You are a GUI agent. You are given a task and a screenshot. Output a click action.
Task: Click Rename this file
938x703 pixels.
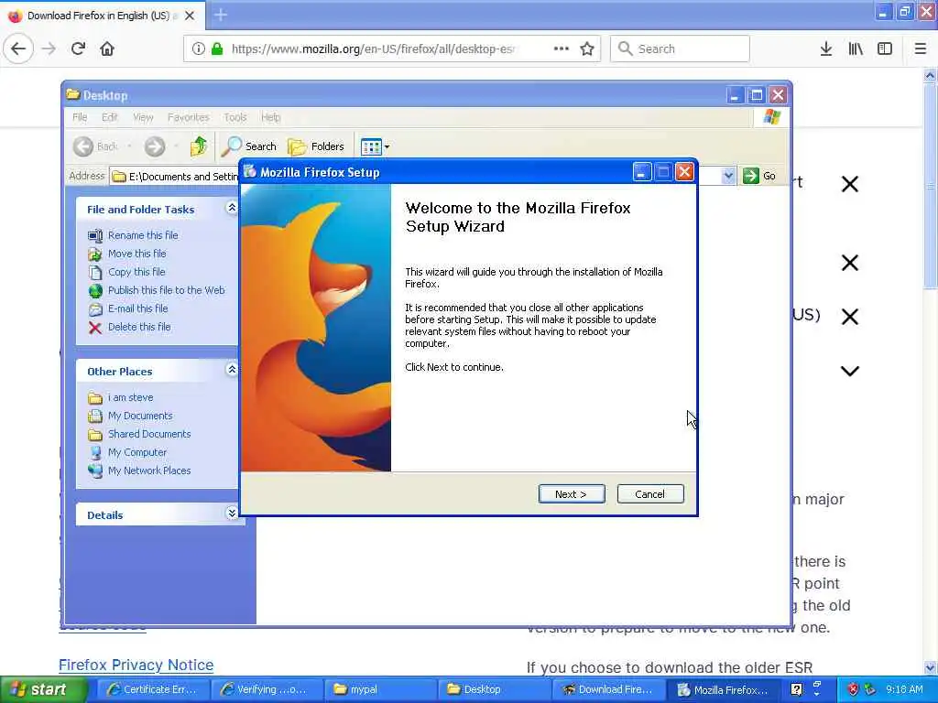(x=142, y=235)
